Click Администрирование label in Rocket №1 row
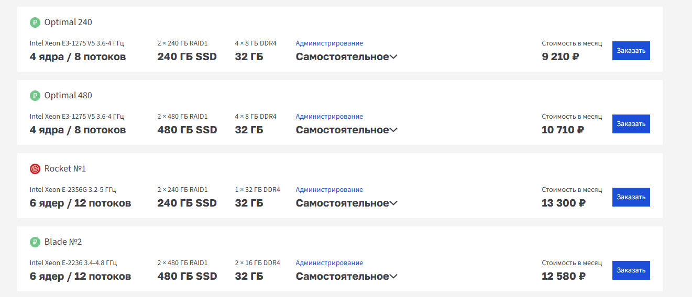692x297 pixels. (x=329, y=190)
